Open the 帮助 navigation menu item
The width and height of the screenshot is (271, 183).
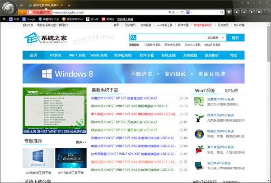(234, 55)
